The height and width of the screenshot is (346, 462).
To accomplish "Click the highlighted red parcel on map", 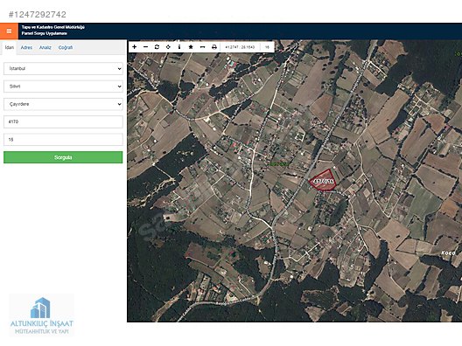I will [323, 181].
